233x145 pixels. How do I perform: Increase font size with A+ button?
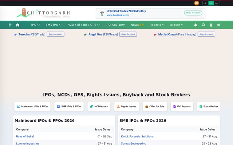[x=217, y=3]
